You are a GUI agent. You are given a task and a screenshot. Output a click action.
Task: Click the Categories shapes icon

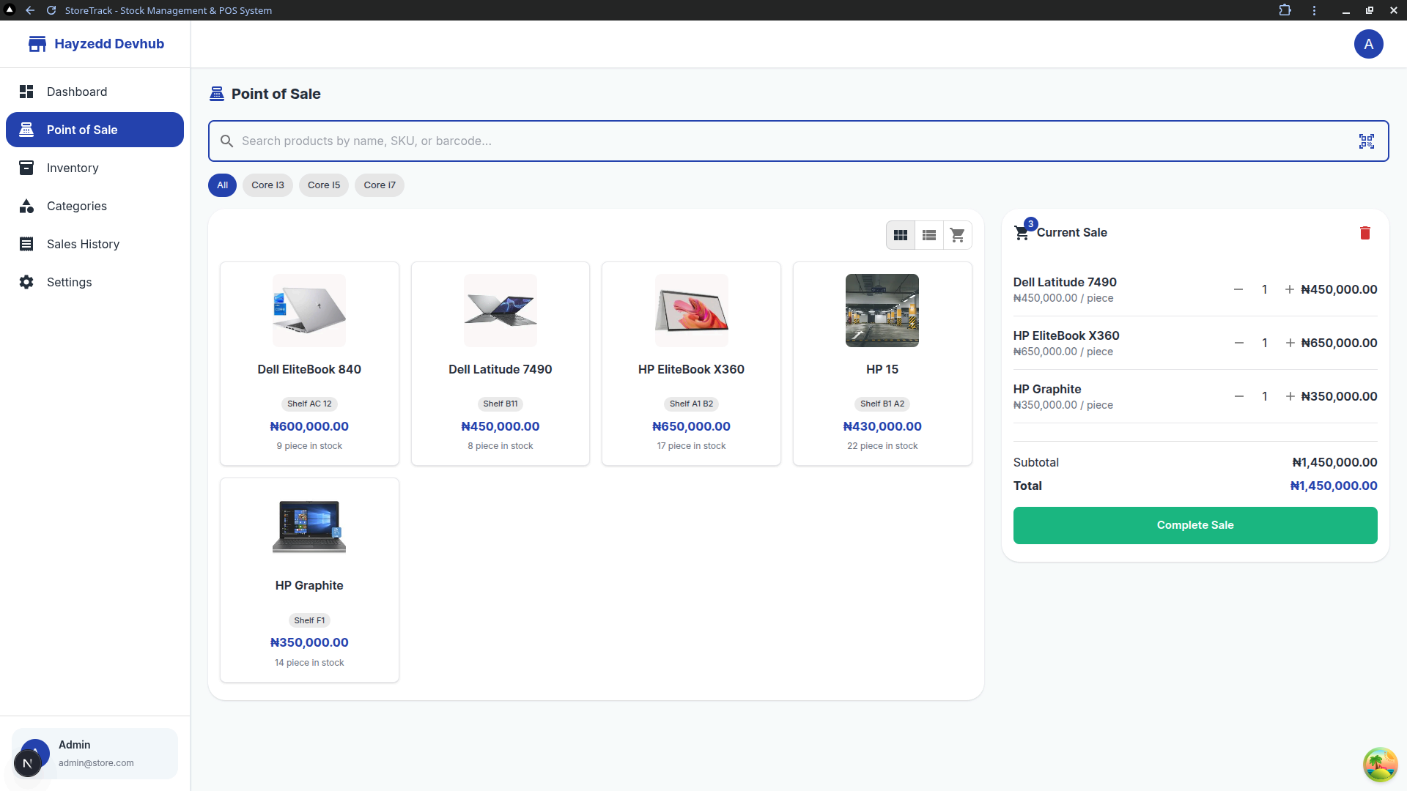pyautogui.click(x=26, y=206)
